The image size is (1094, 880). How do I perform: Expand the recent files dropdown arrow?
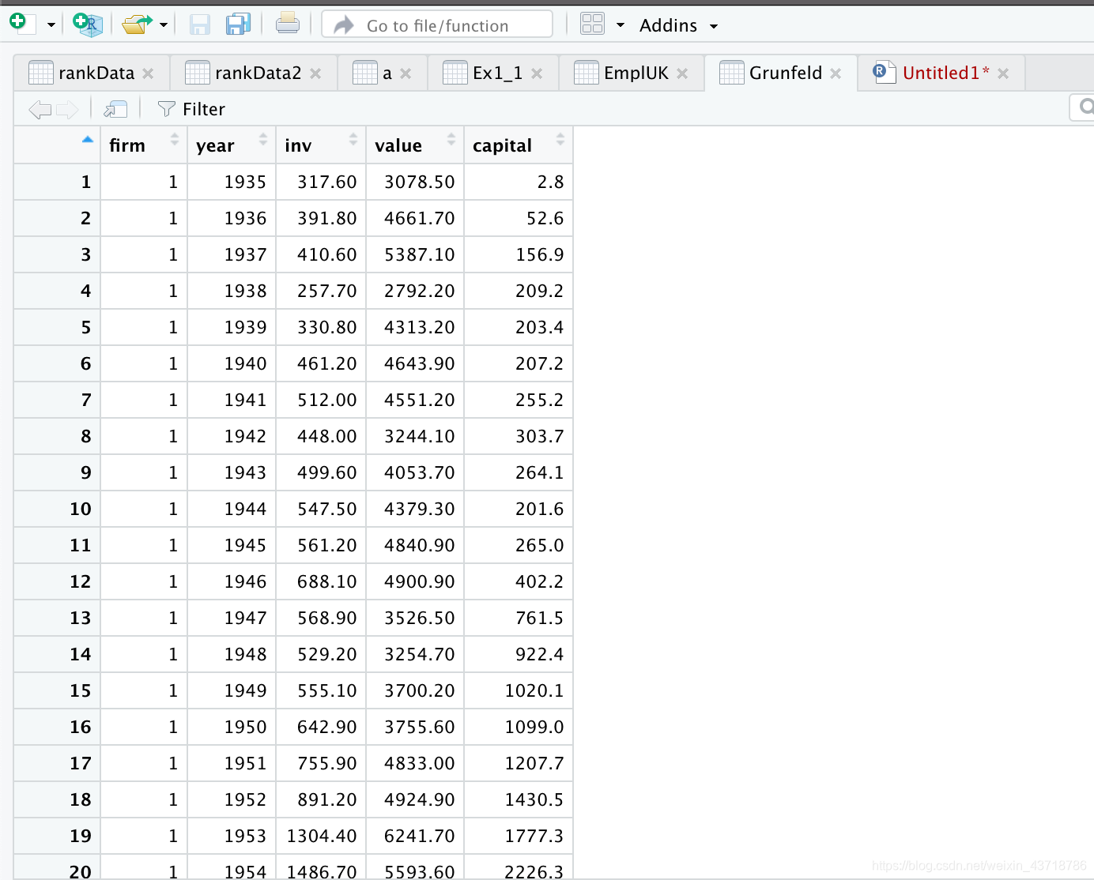point(164,25)
